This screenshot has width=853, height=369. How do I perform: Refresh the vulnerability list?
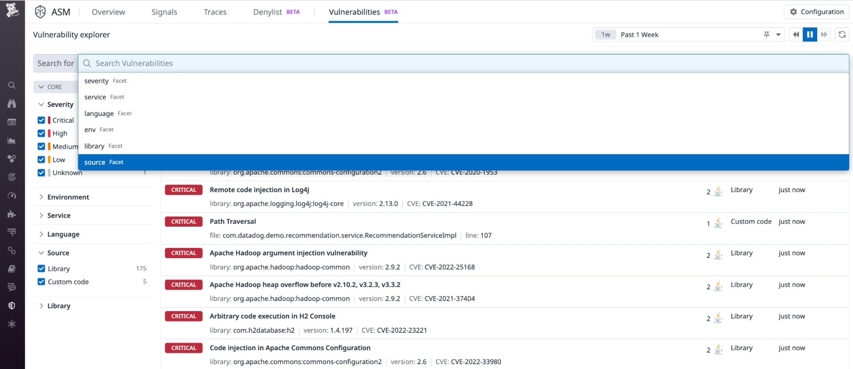tap(842, 35)
